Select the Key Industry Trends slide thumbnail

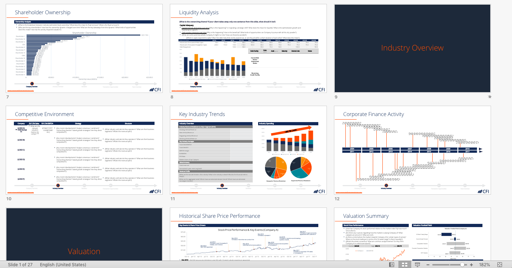[249, 150]
